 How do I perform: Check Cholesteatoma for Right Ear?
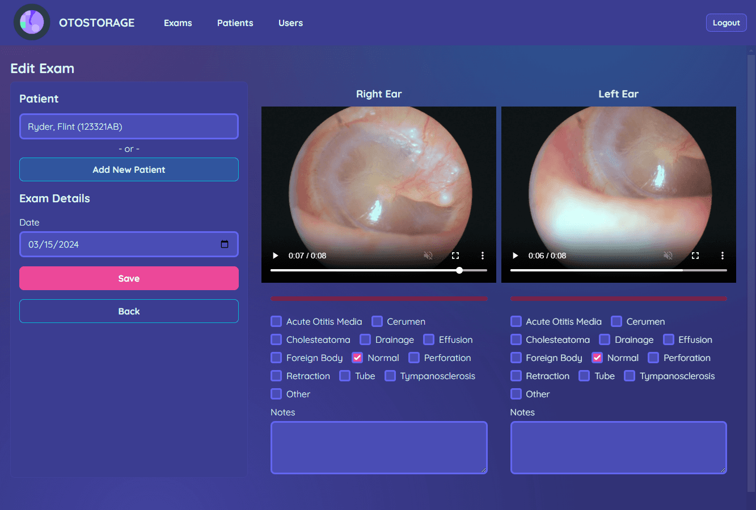click(x=276, y=339)
